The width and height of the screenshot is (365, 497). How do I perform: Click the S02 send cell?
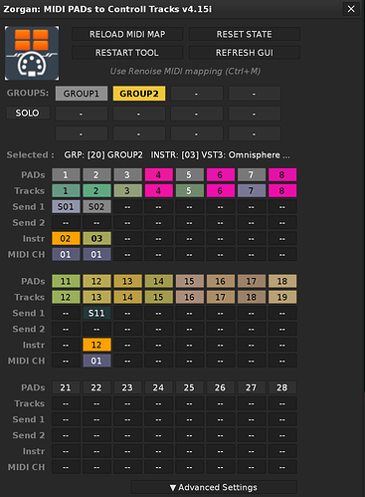point(96,207)
